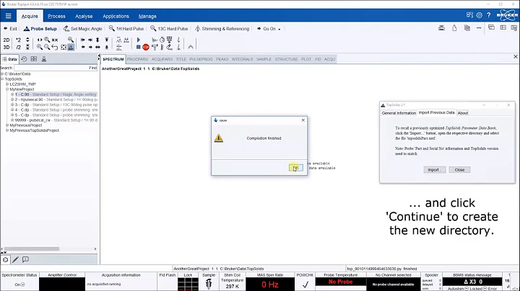Collapse the TopSolids tree node
The width and height of the screenshot is (520, 291).
(x=2, y=79)
